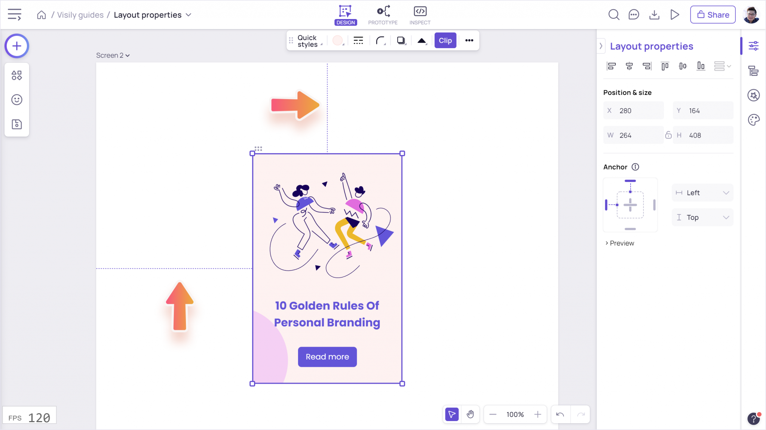Open the emoji icons panel
Viewport: 766px width, 430px height.
click(x=16, y=100)
